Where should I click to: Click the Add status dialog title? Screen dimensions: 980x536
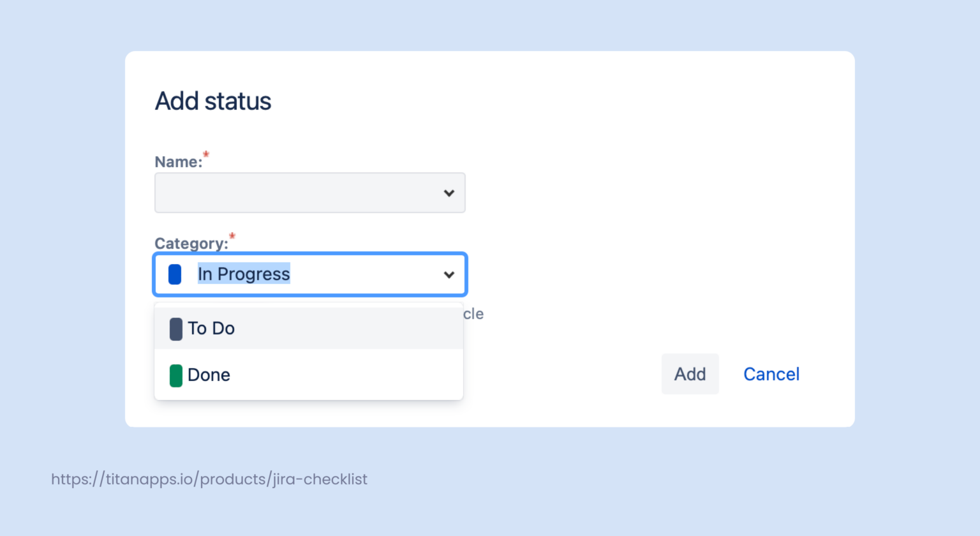212,101
